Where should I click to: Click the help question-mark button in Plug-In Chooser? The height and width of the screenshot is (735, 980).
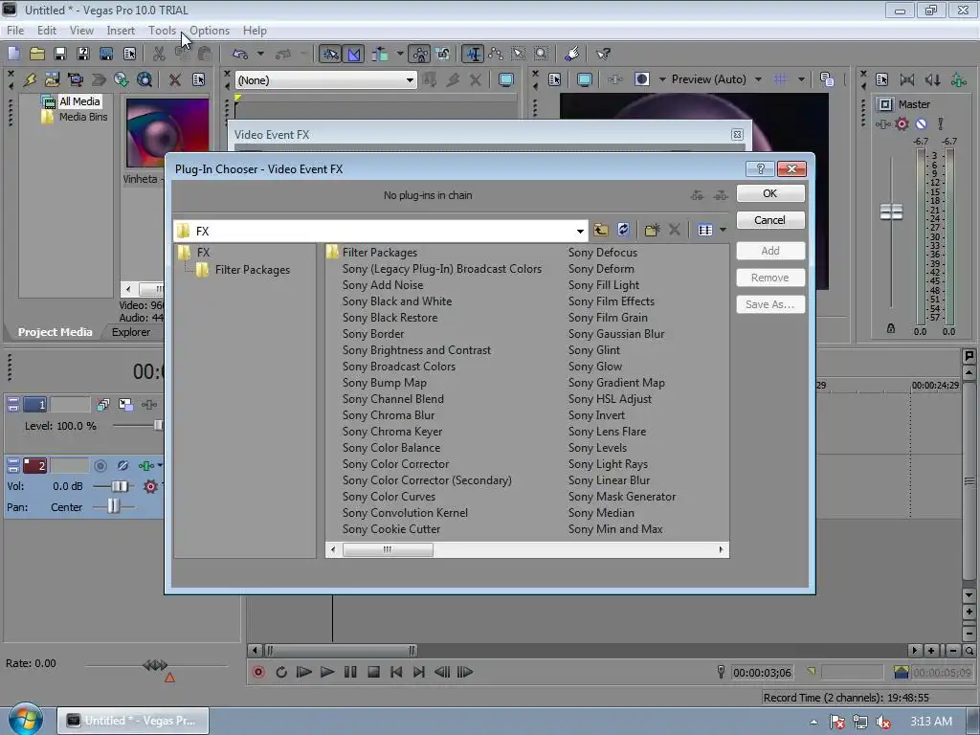click(760, 168)
